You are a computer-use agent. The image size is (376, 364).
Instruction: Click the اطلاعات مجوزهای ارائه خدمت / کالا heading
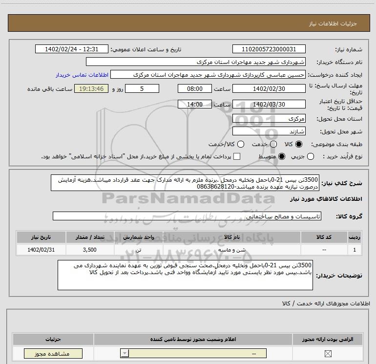point(326,303)
